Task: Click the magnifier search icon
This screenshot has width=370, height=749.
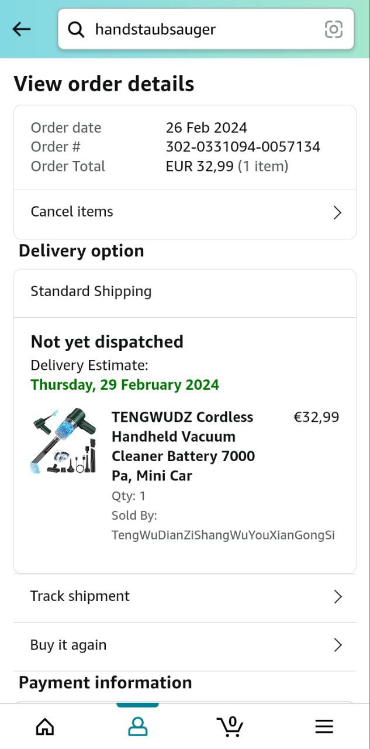Action: pyautogui.click(x=76, y=29)
